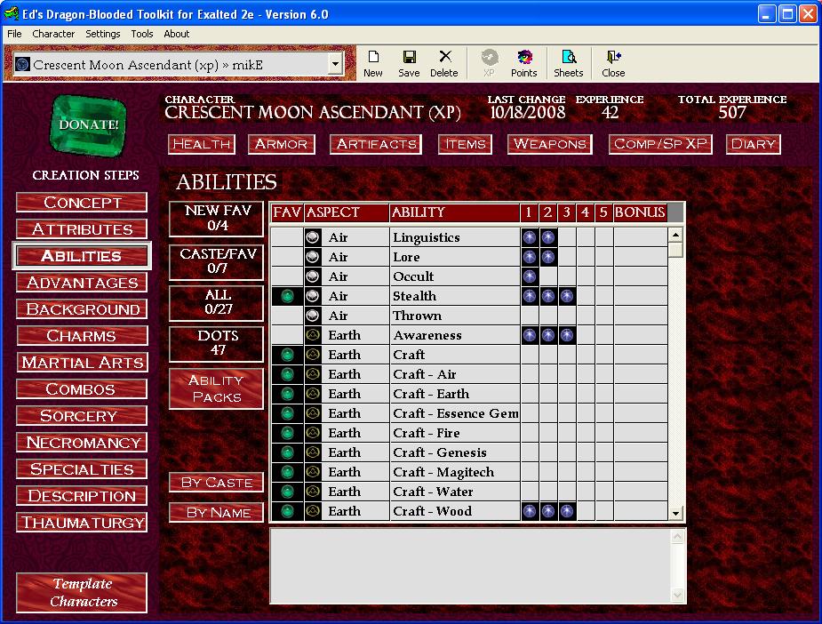Click the green Donate gem
The width and height of the screenshot is (822, 624).
click(x=88, y=125)
